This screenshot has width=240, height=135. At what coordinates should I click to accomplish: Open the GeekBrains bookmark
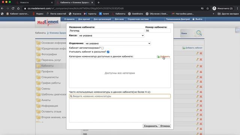tap(135, 14)
